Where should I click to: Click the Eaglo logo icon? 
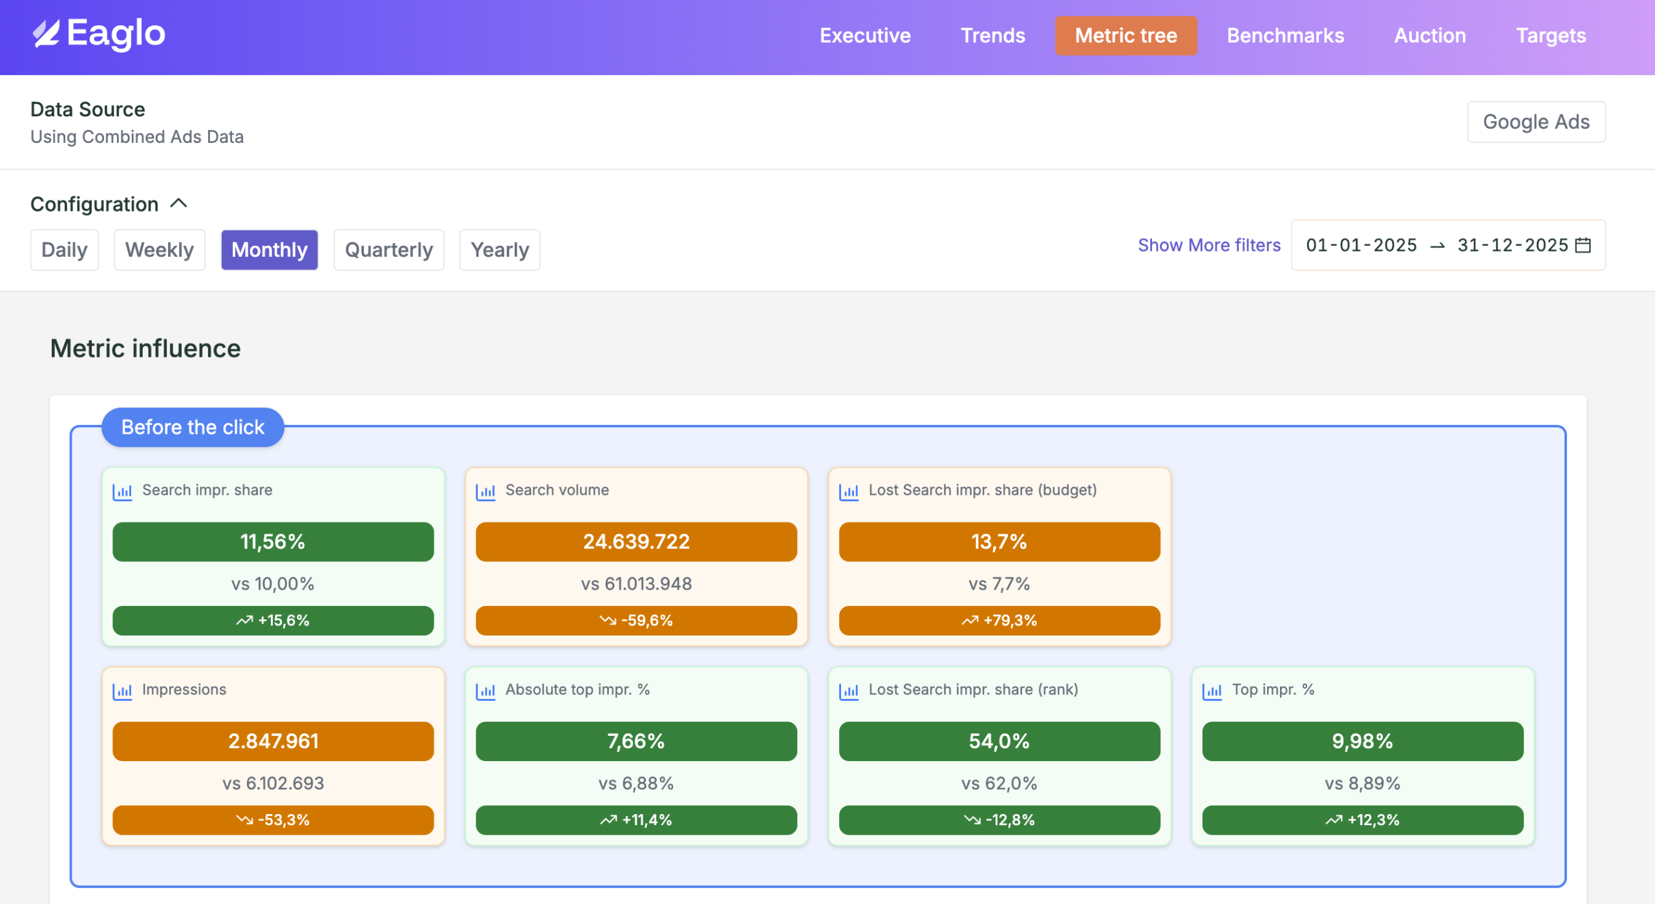(47, 34)
